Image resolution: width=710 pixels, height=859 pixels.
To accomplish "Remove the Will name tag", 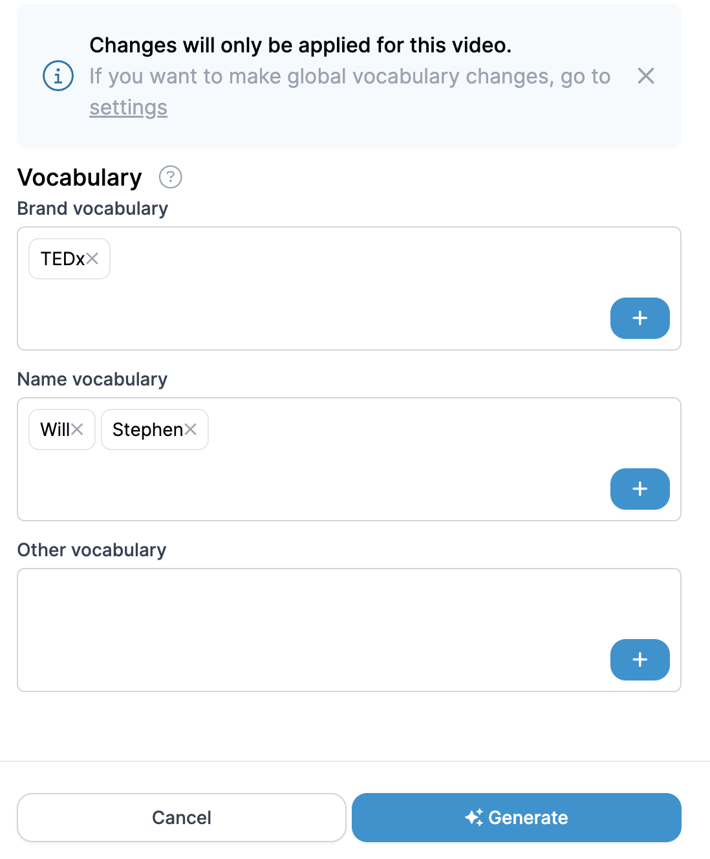I will (78, 430).
